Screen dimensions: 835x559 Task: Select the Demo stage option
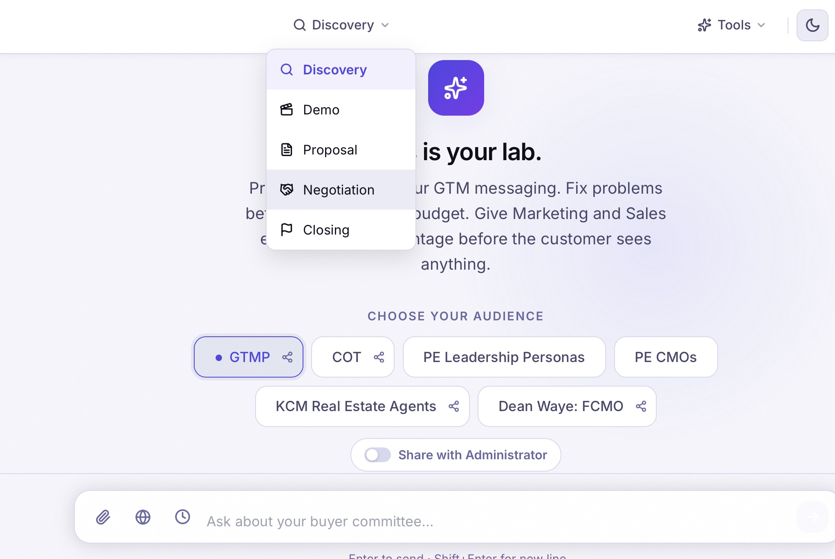click(321, 110)
